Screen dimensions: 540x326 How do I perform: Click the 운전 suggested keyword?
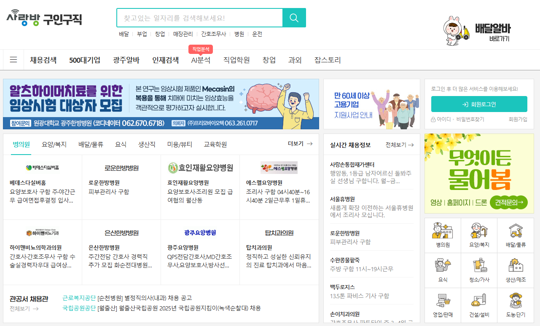[257, 34]
